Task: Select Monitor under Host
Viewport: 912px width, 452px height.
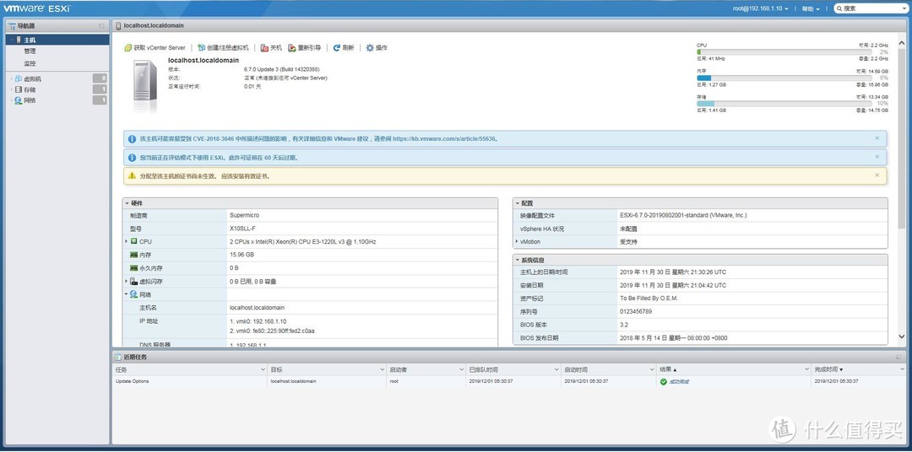Action: (x=30, y=63)
